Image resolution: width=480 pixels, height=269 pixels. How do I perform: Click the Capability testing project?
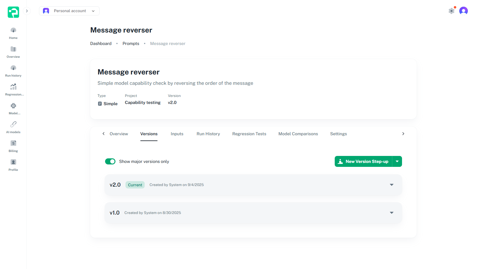[x=143, y=102]
